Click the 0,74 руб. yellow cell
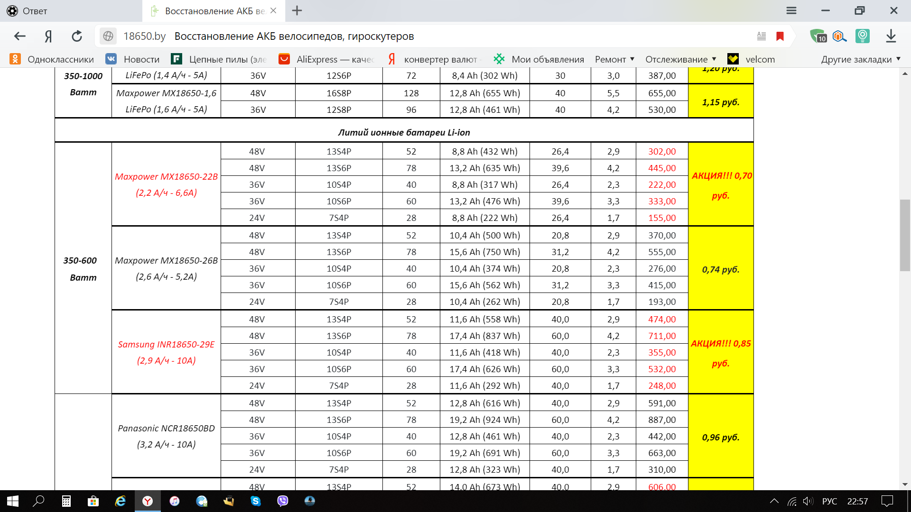 (721, 269)
